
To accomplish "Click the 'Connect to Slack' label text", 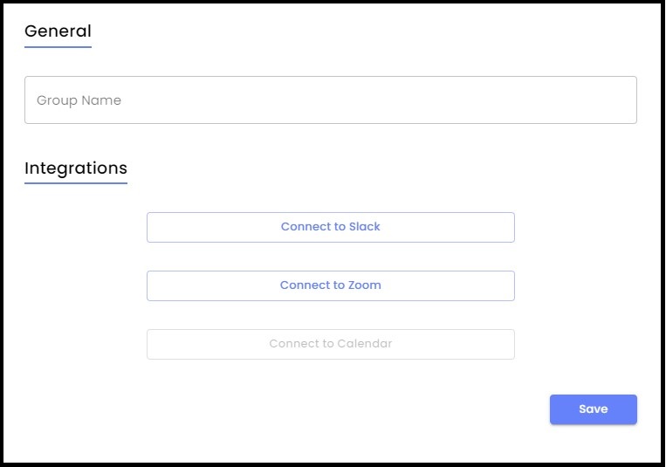I will point(331,226).
